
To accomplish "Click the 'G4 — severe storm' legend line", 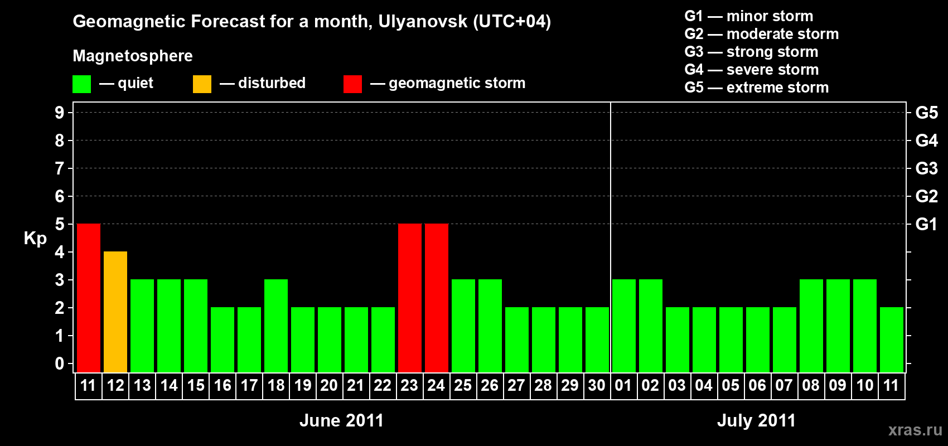I will (x=752, y=70).
